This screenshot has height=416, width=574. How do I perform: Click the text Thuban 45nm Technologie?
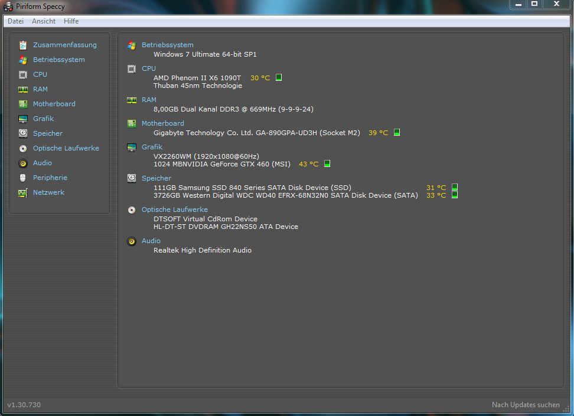(198, 86)
